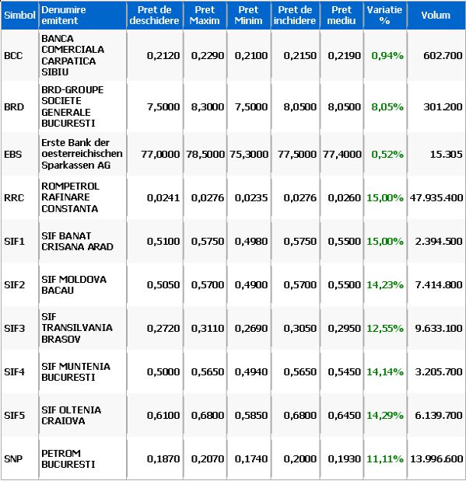Click EBS volume 15.305
This screenshot has width=466, height=481.
click(446, 155)
